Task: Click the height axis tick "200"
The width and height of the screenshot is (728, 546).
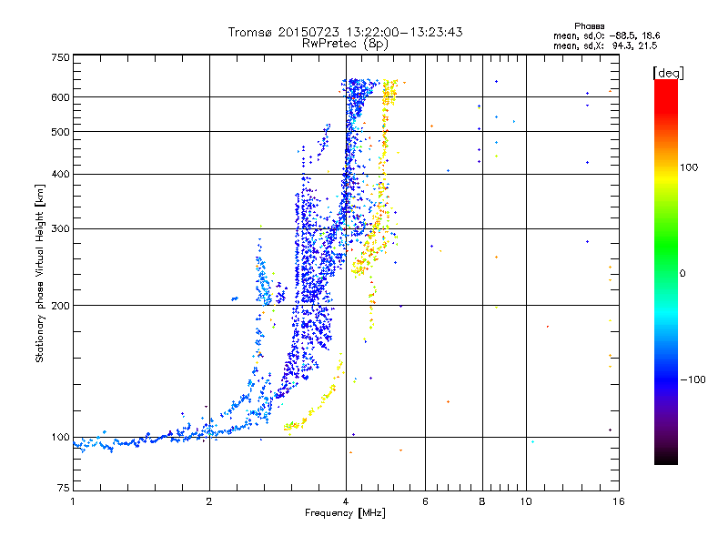Action: point(60,306)
